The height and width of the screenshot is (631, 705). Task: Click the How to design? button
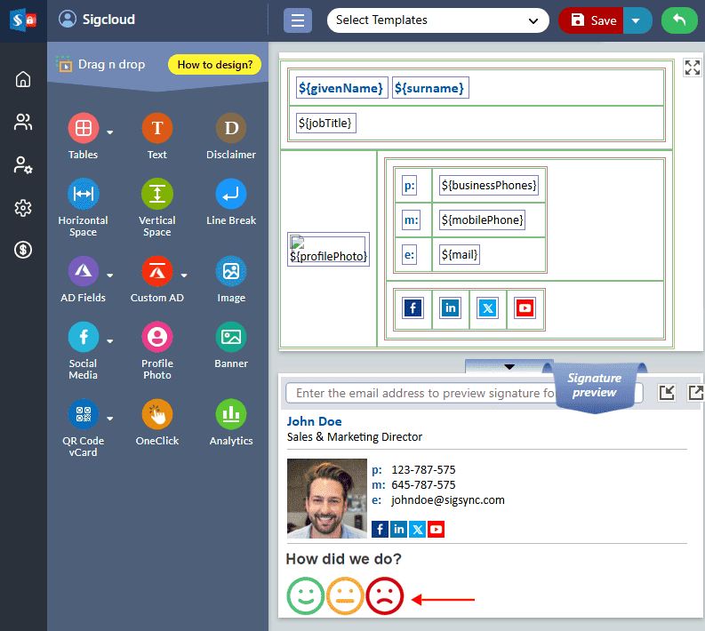click(214, 65)
